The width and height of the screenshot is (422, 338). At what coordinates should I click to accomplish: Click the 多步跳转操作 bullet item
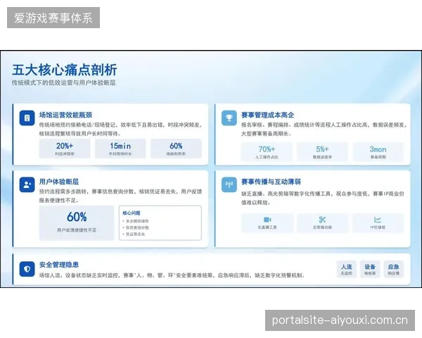pos(136,221)
